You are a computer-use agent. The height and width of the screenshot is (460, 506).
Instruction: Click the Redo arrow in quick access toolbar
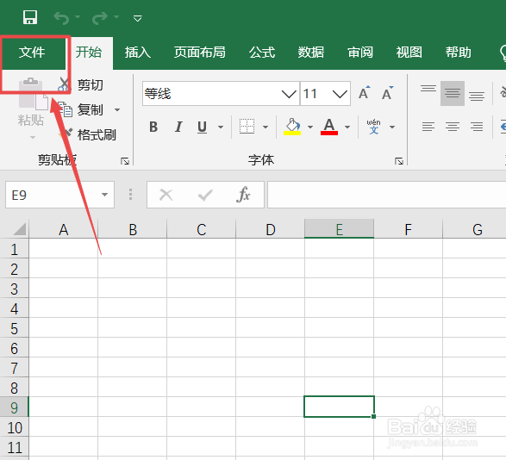tap(100, 18)
